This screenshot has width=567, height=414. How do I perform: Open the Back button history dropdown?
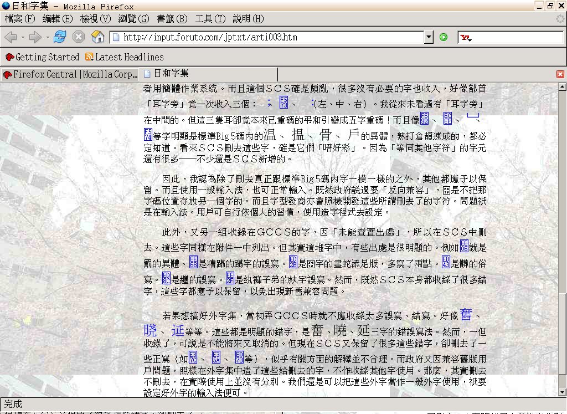click(23, 38)
